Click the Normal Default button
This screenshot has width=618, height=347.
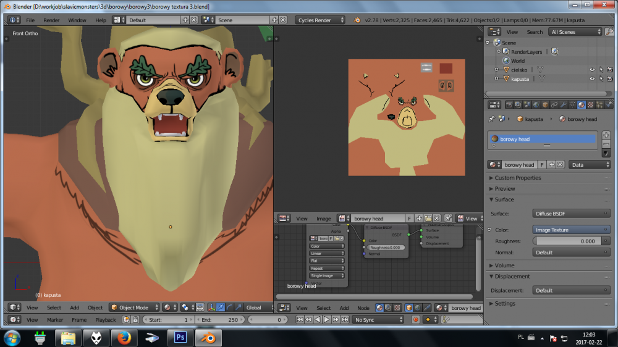571,253
